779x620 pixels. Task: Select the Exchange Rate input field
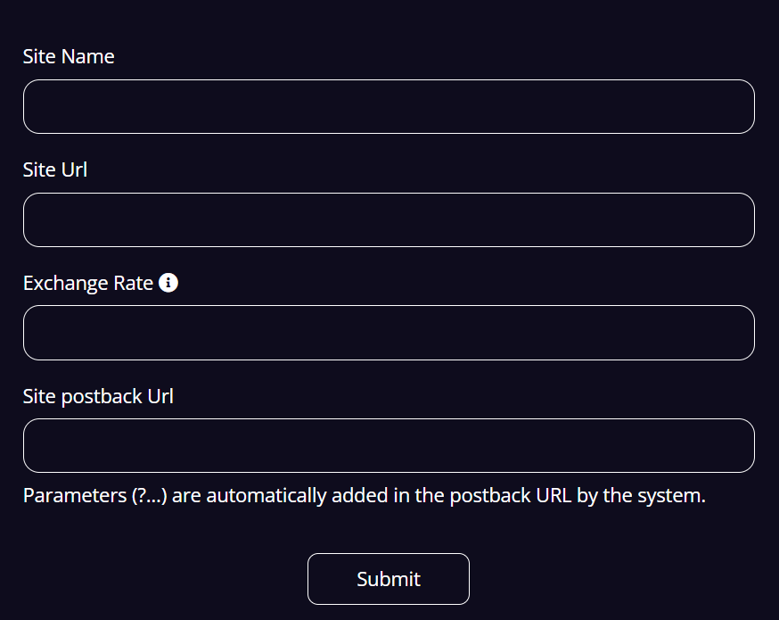point(389,333)
